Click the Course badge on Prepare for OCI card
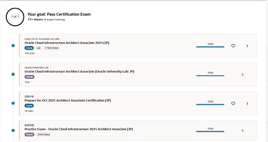 point(29,106)
